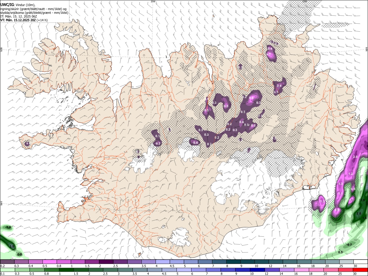Pick the snow legend swatch between 12 and 14
Screen dimensions: 368x276
point(275,262)
